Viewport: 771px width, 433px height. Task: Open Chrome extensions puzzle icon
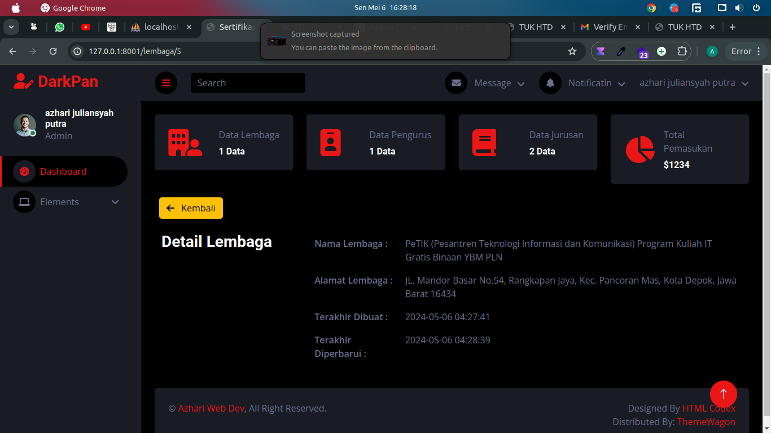click(682, 51)
